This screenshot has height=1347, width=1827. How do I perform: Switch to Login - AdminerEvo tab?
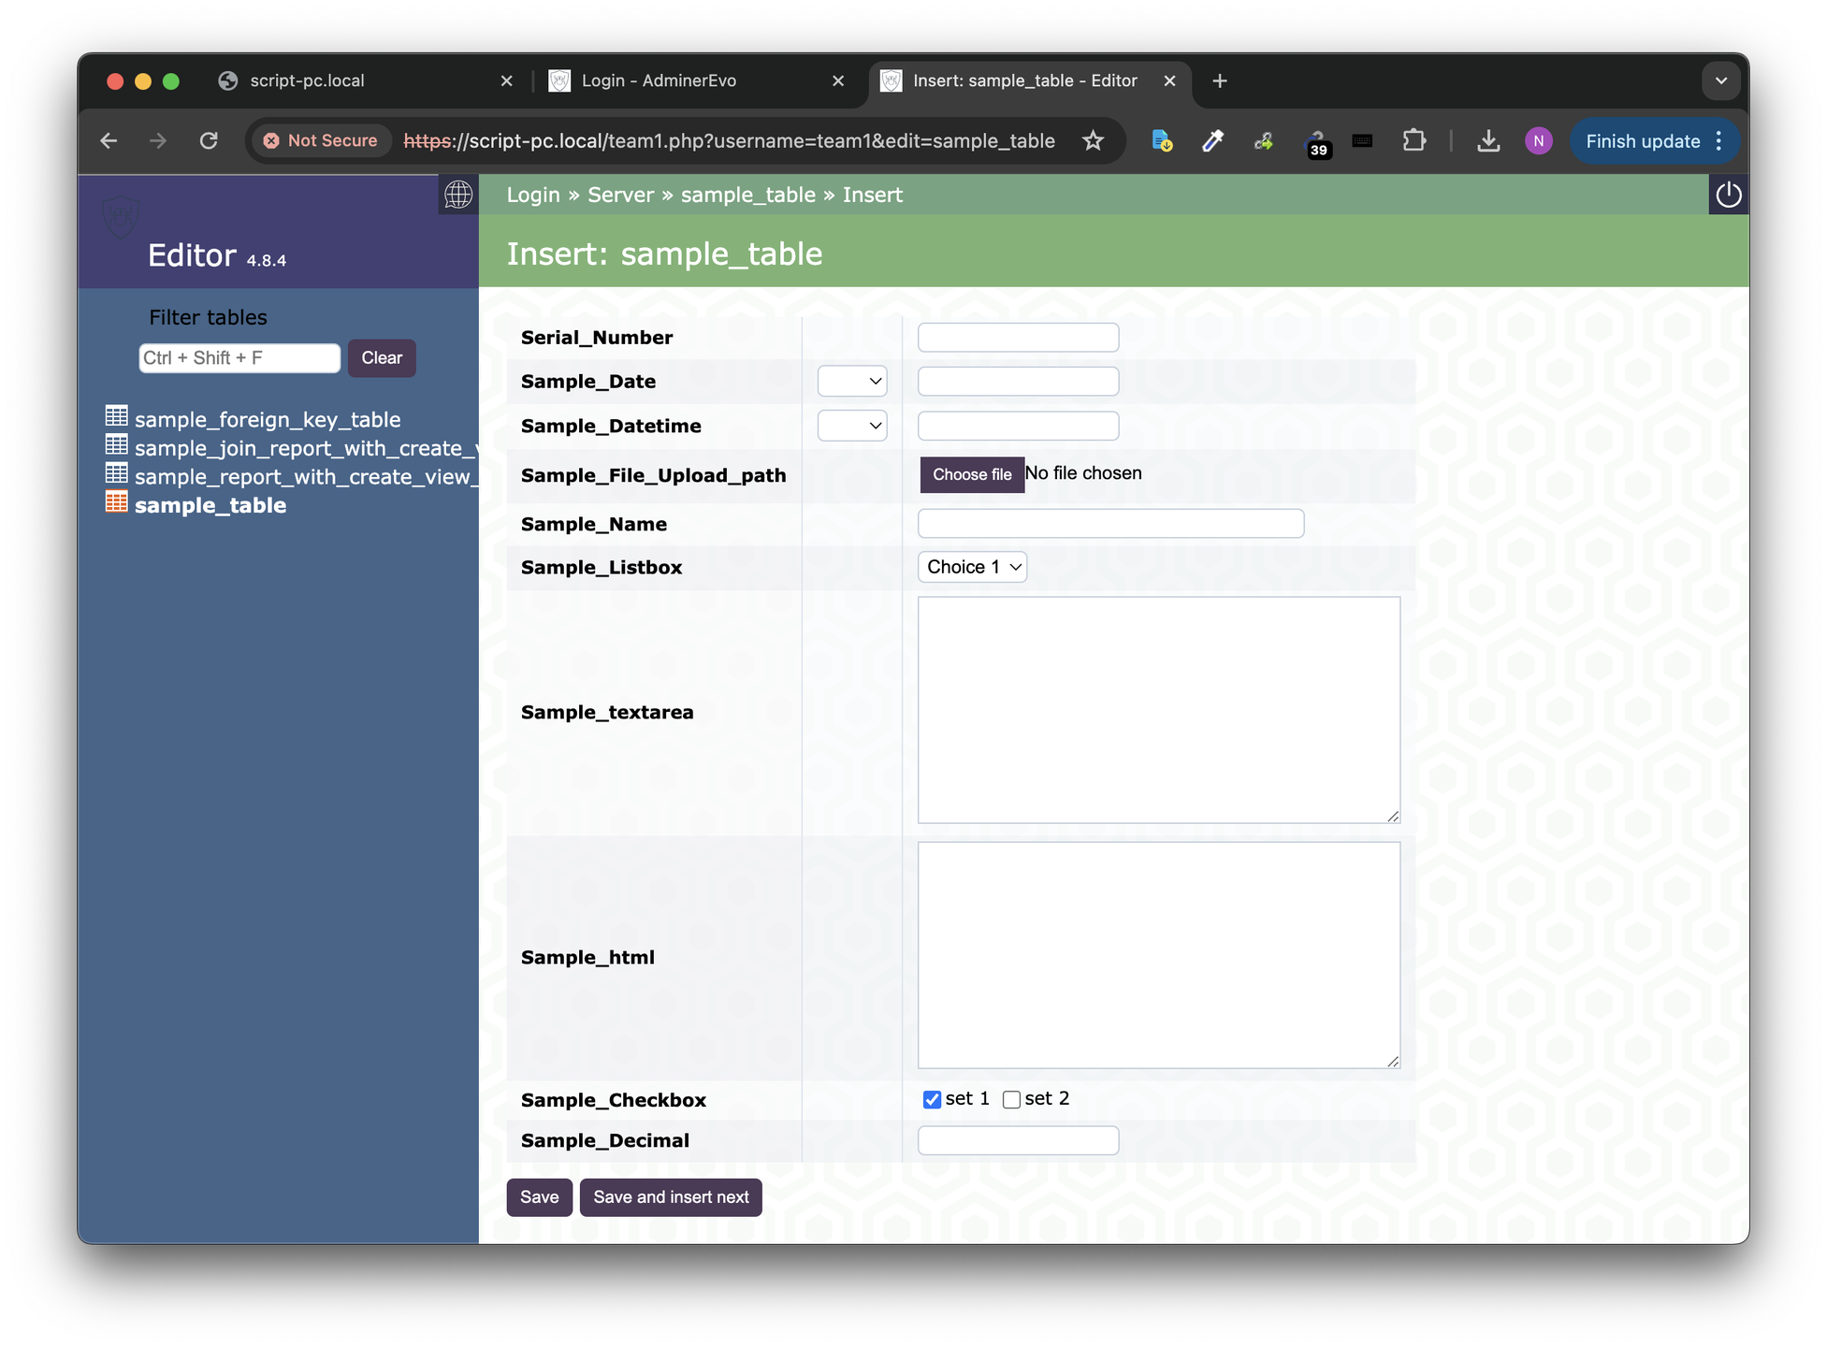pyautogui.click(x=659, y=81)
